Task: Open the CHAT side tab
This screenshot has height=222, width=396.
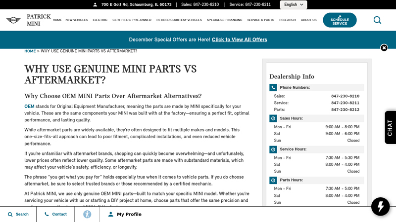Action: click(390, 128)
